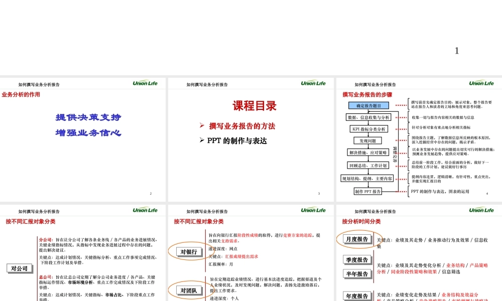The height and width of the screenshot is (301, 502).
Task: Click the red 按分析时间分类 slide title
Action: [x=361, y=221]
